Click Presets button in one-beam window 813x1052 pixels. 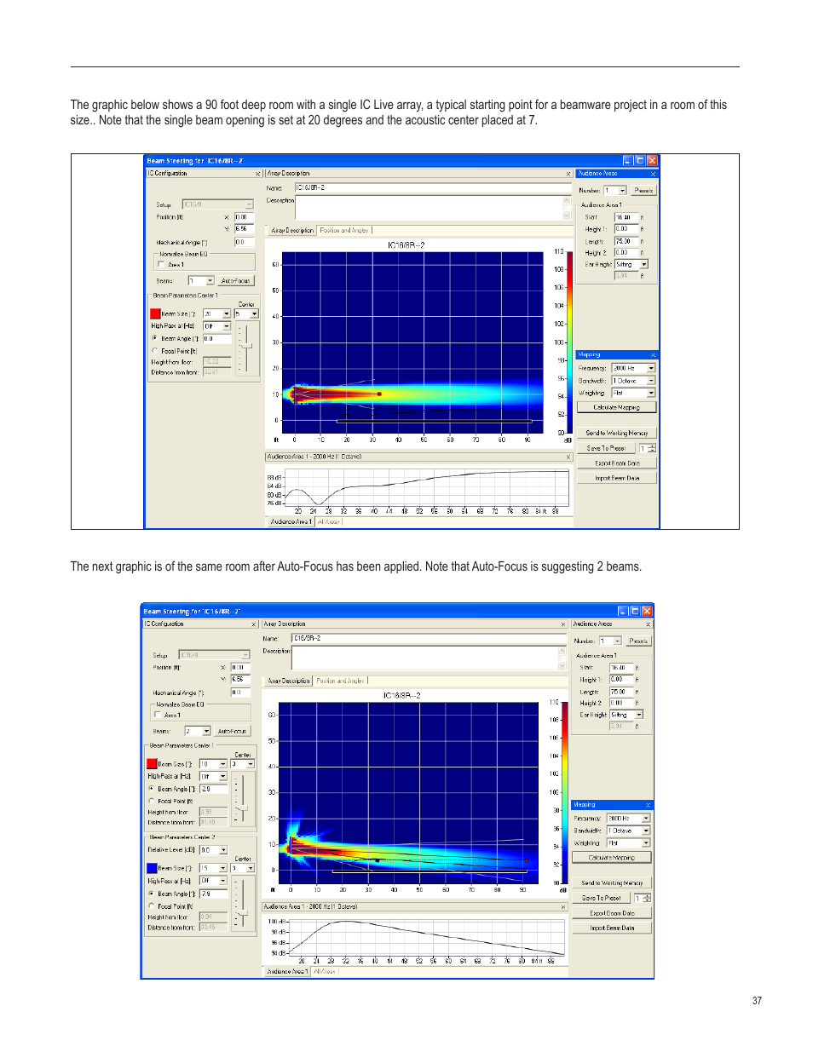point(643,191)
